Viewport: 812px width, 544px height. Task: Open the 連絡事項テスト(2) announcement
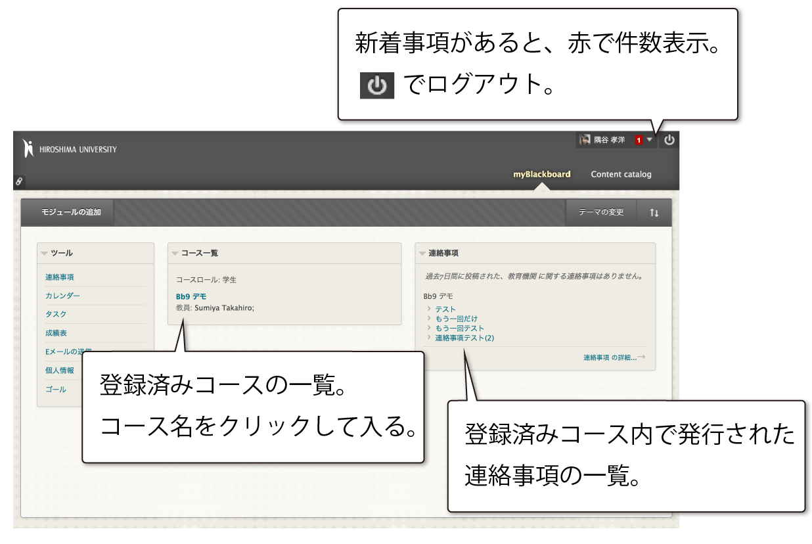point(464,338)
